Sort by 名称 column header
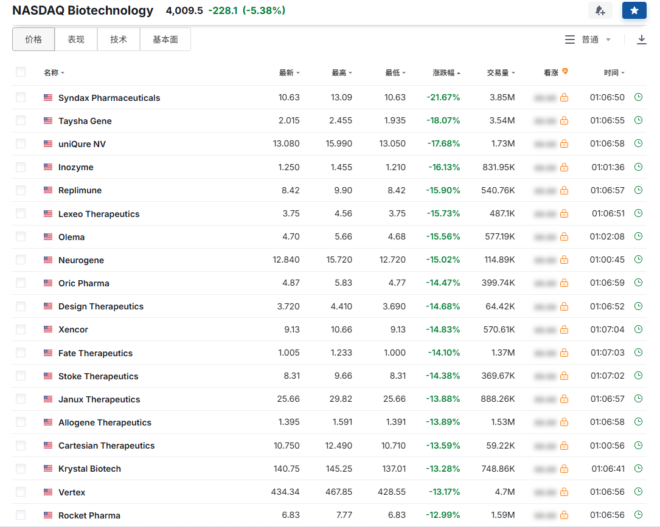The image size is (660, 527). coord(54,73)
